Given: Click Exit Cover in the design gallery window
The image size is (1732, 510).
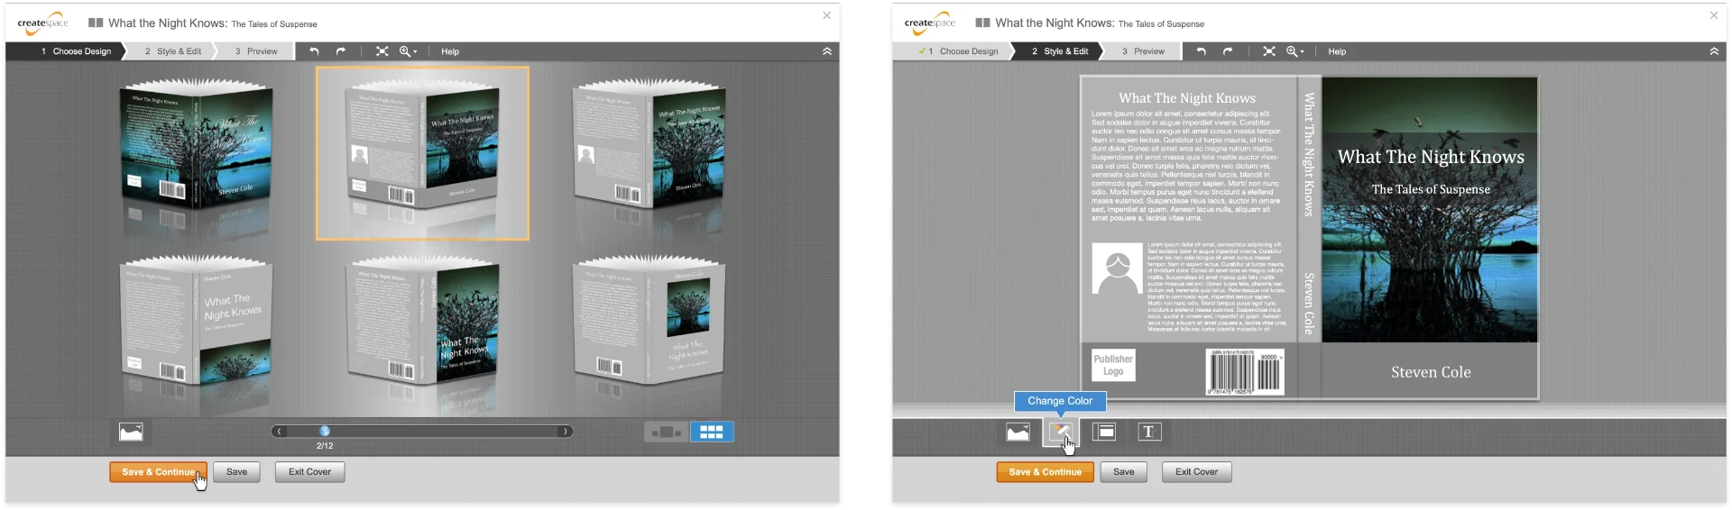Looking at the screenshot, I should coord(309,472).
